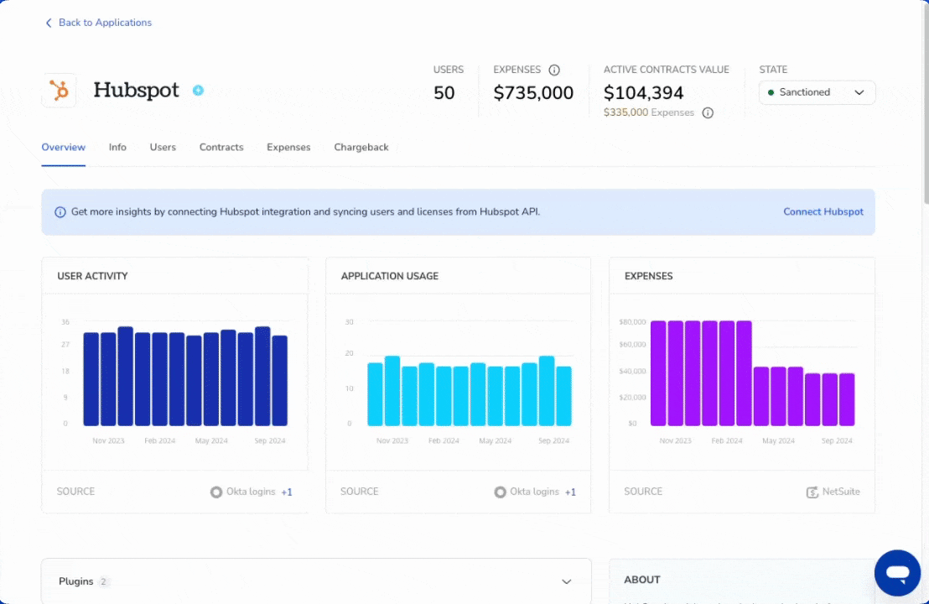Click the Hubspot logo icon
Image resolution: width=929 pixels, height=604 pixels.
tap(59, 91)
